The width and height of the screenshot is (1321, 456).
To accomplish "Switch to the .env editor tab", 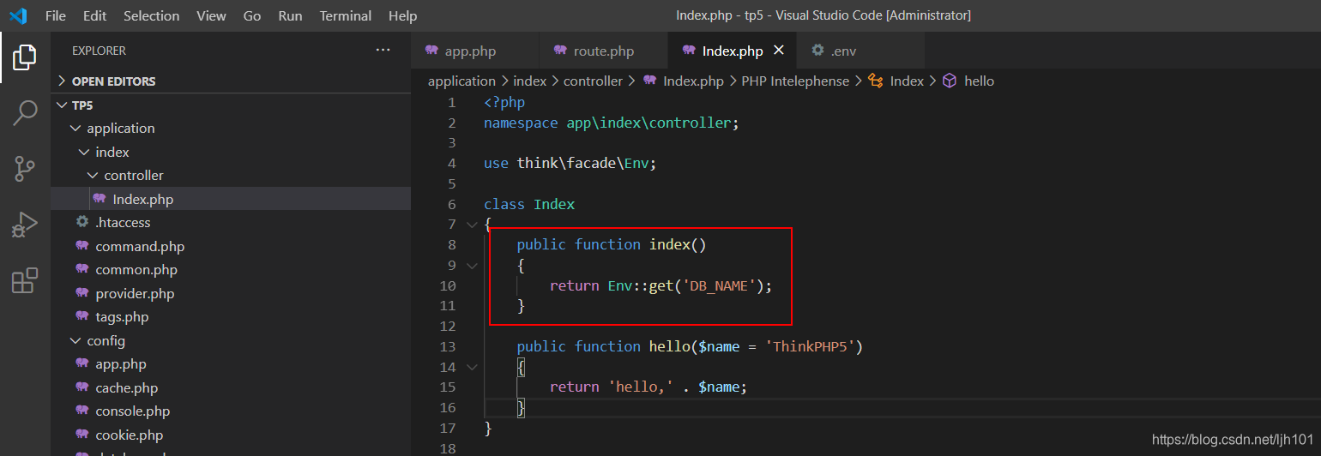I will pos(860,51).
